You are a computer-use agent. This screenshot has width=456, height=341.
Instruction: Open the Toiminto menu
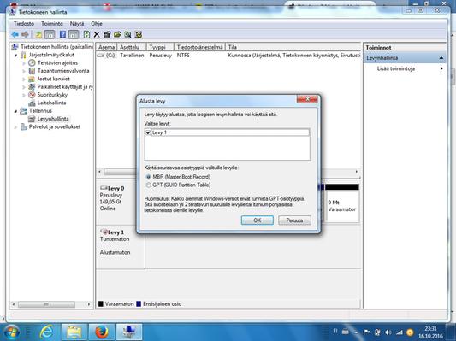click(52, 24)
